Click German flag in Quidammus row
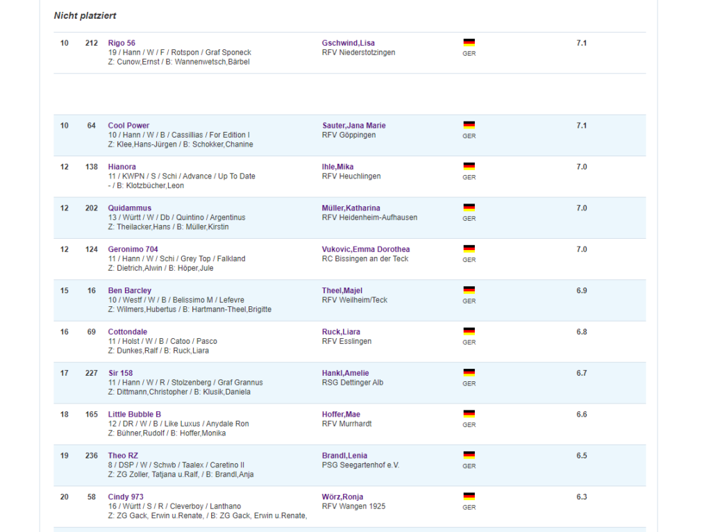711x532 pixels. 469,208
